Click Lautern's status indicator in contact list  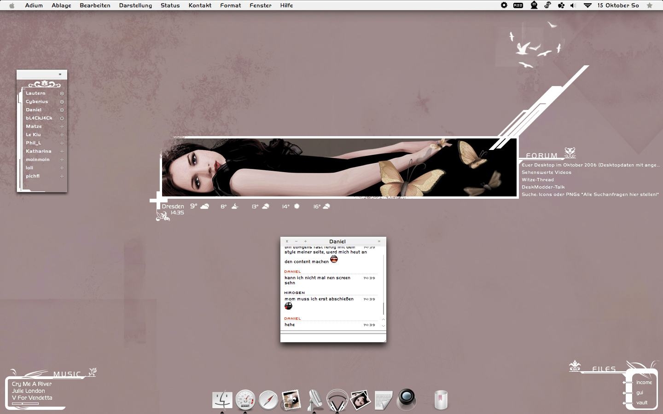tap(62, 93)
